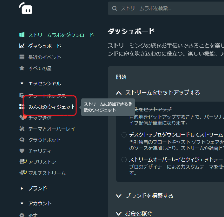Click the ダッシュボード page title
This screenshot has height=217, width=224.
[131, 31]
